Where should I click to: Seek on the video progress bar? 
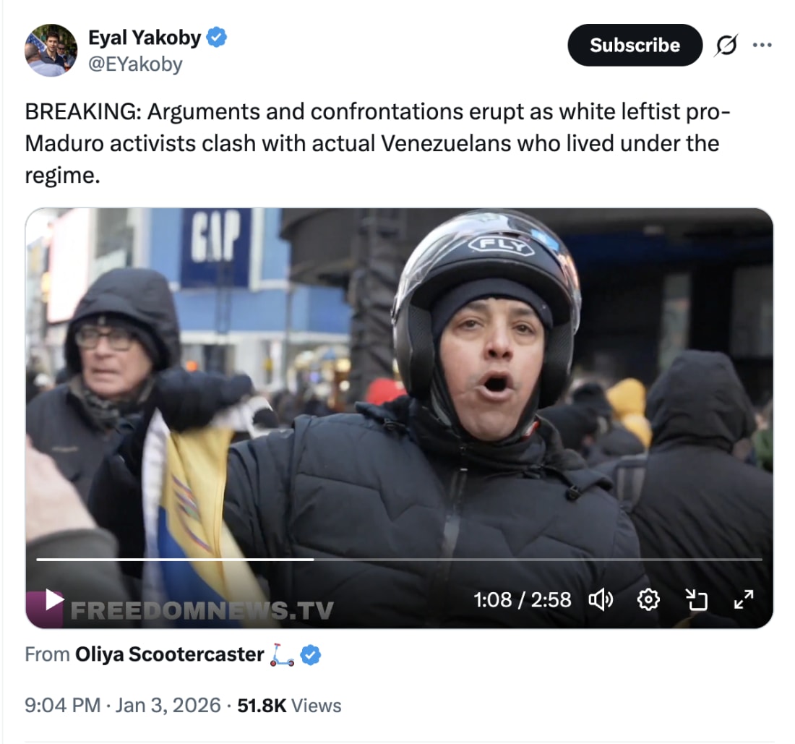[399, 560]
